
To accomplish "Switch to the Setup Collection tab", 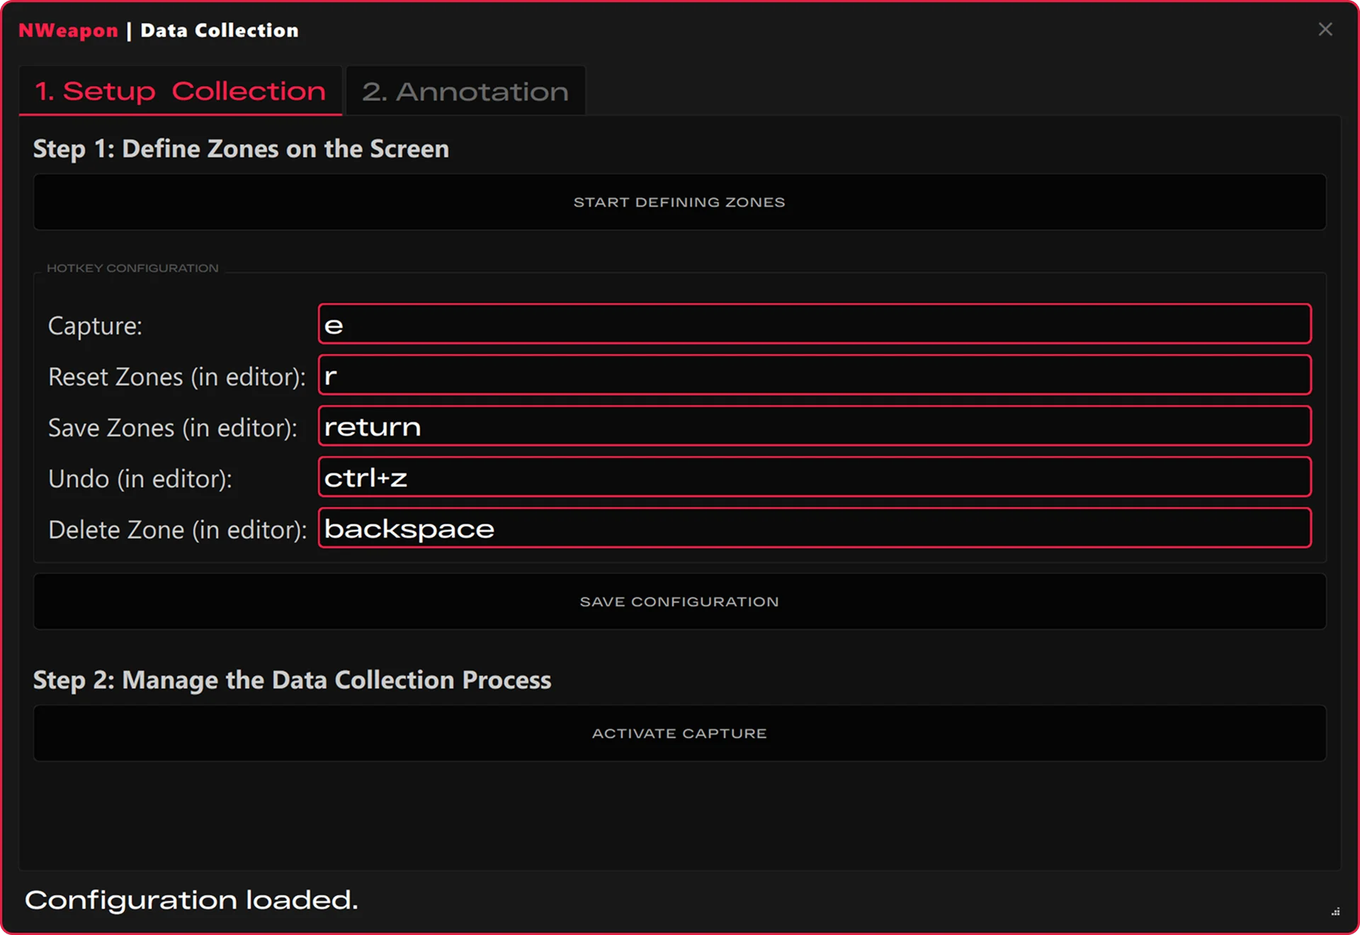I will point(180,91).
